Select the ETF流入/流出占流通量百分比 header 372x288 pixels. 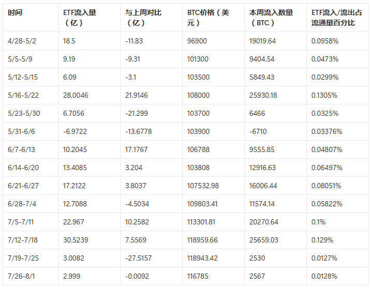334,18
